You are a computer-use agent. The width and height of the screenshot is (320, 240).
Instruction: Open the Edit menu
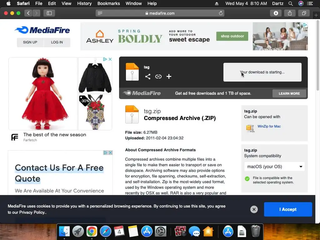click(x=52, y=3)
